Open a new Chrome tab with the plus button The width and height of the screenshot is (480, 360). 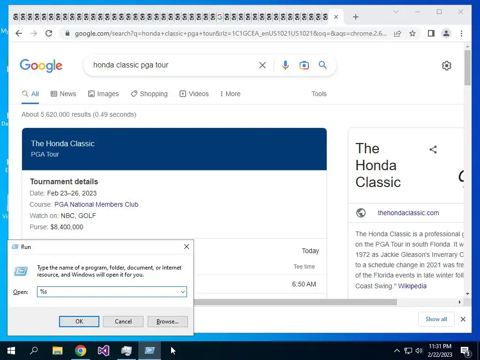(355, 17)
